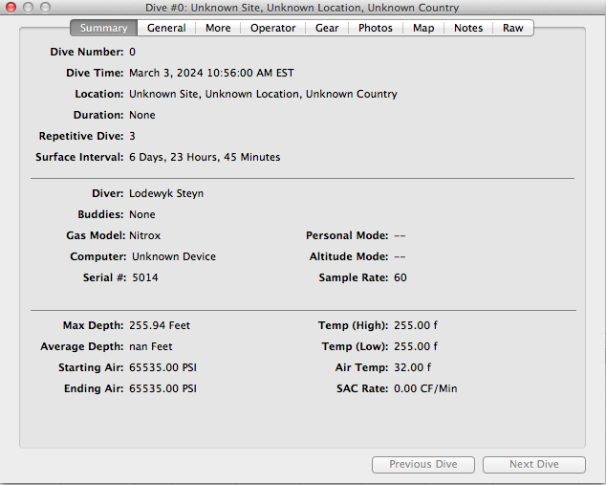606x485 pixels.
Task: Open the Photos tab
Action: tap(376, 28)
